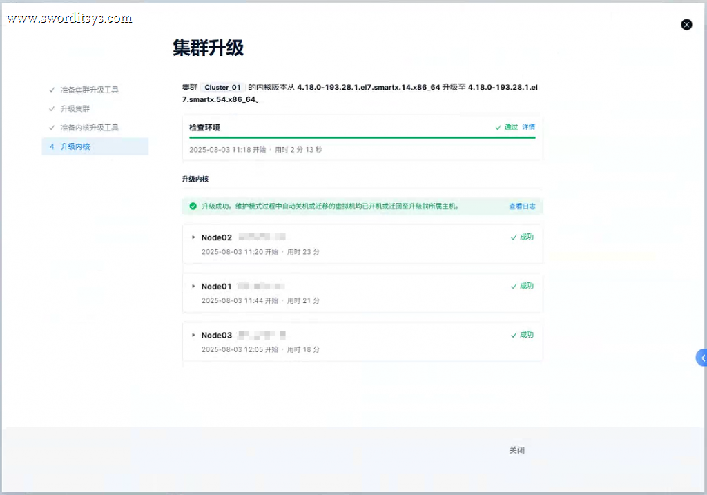This screenshot has width=707, height=495.
Task: Click the Cluster_01 cluster name tag
Action: (222, 88)
